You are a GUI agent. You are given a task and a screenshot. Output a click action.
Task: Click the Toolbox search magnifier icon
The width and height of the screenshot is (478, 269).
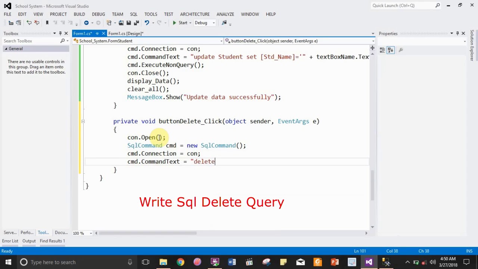point(62,41)
